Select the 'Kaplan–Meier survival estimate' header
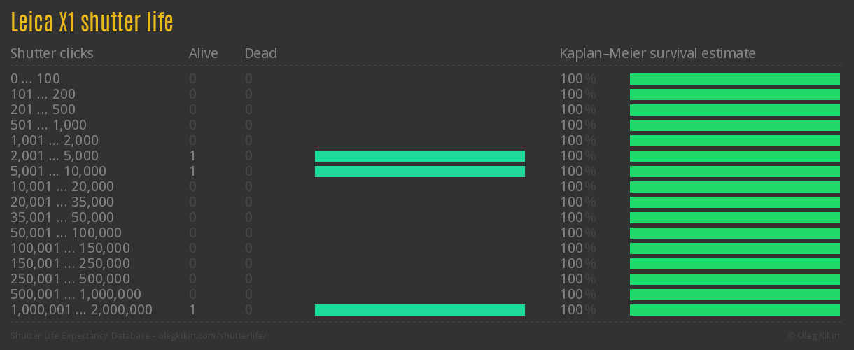Image resolution: width=854 pixels, height=350 pixels. pyautogui.click(x=657, y=53)
